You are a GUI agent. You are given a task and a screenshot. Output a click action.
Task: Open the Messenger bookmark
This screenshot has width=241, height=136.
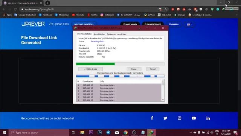coord(62,15)
